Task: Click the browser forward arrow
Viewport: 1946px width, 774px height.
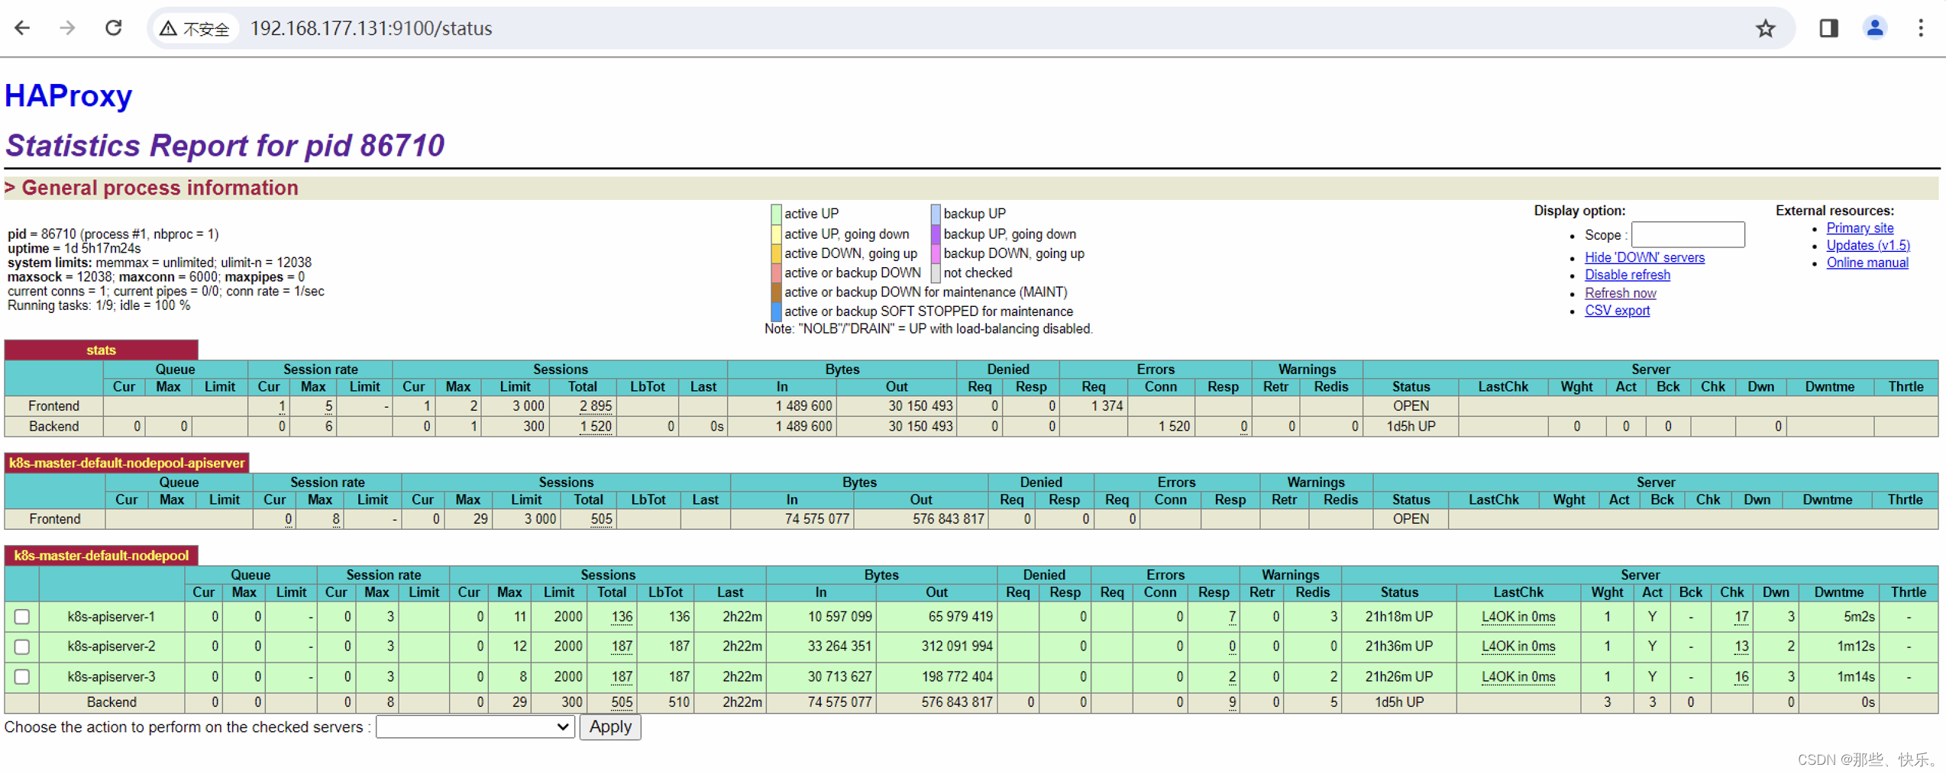Action: point(68,28)
